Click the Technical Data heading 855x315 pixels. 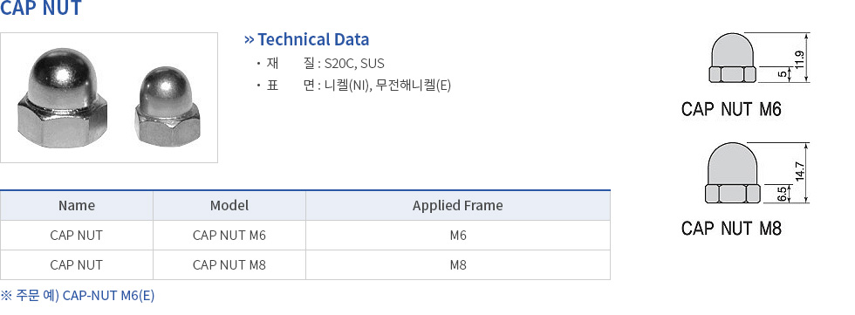313,39
